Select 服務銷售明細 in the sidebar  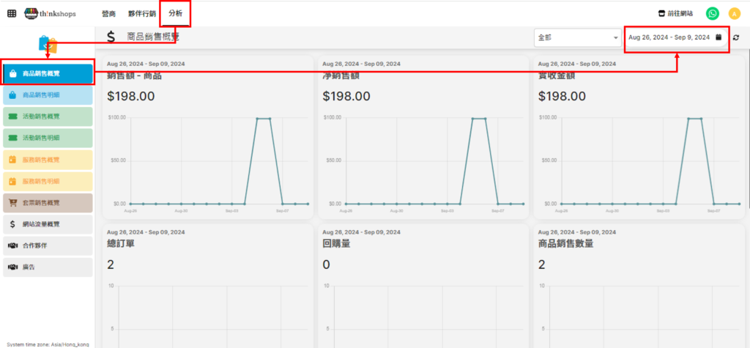[x=47, y=181]
